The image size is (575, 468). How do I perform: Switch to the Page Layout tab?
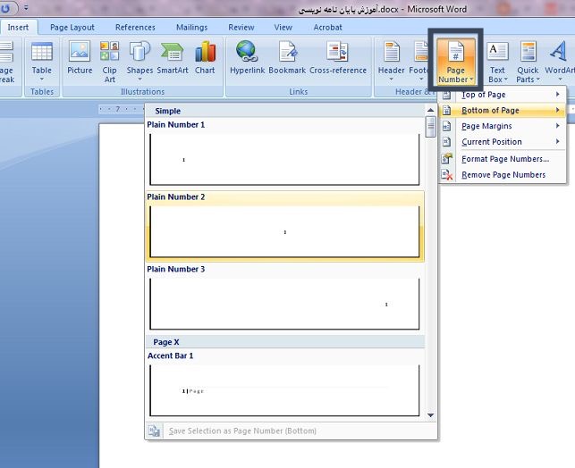pyautogui.click(x=72, y=28)
